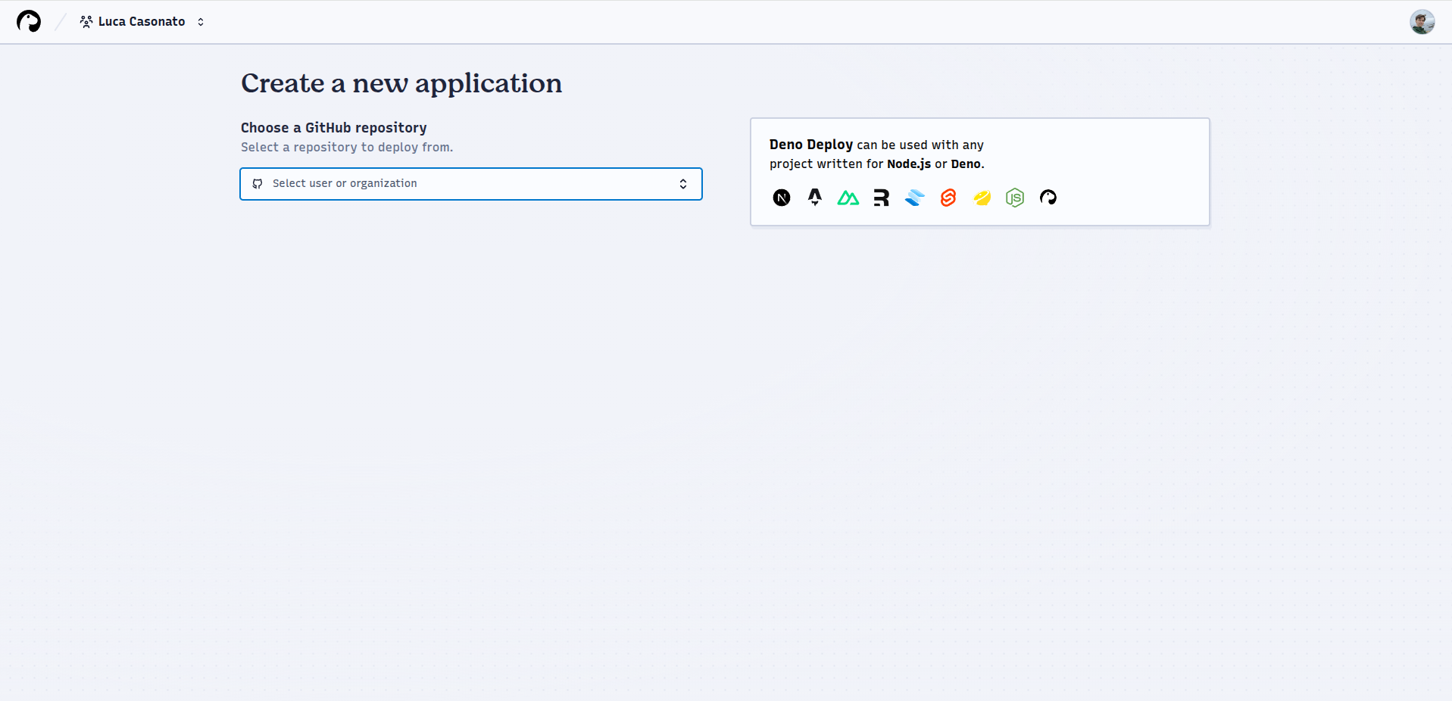
Task: Click the green Nuxt mountains icon
Action: click(x=848, y=198)
